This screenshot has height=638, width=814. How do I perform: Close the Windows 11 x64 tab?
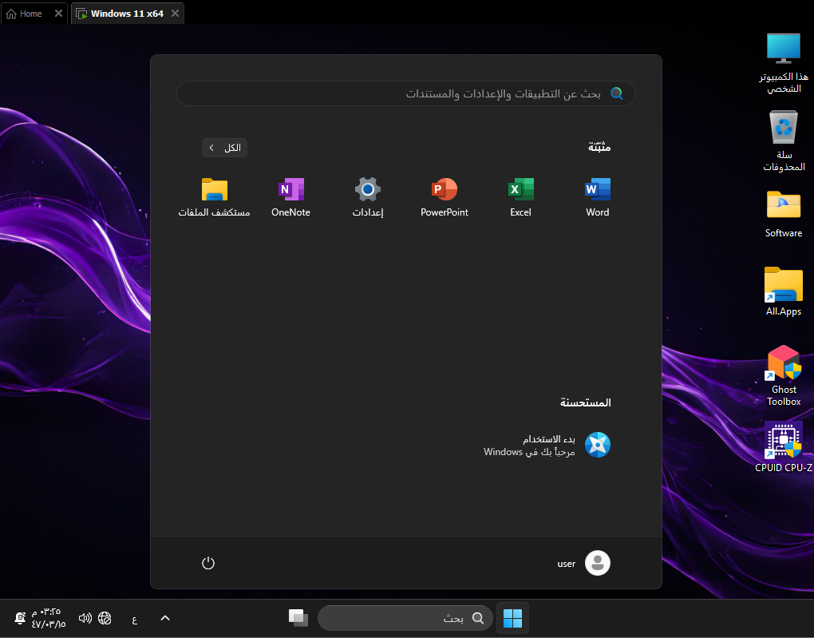[176, 14]
